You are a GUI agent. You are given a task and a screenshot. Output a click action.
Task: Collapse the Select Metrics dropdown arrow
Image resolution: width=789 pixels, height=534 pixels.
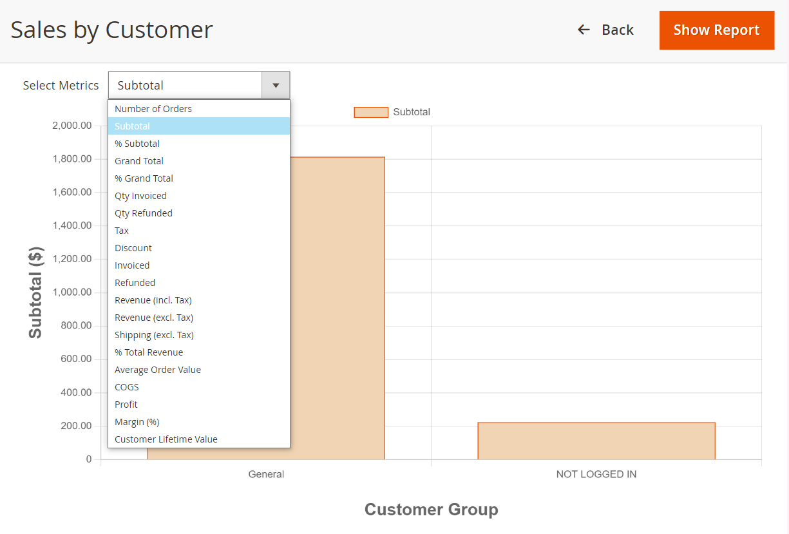click(276, 85)
